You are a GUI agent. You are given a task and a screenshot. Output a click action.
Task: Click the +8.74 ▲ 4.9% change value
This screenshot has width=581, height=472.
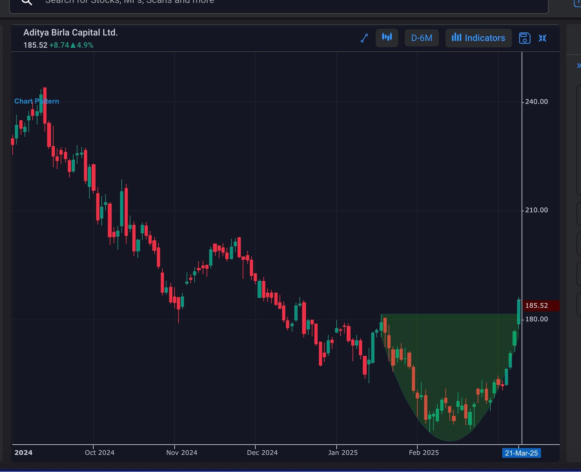tap(71, 45)
